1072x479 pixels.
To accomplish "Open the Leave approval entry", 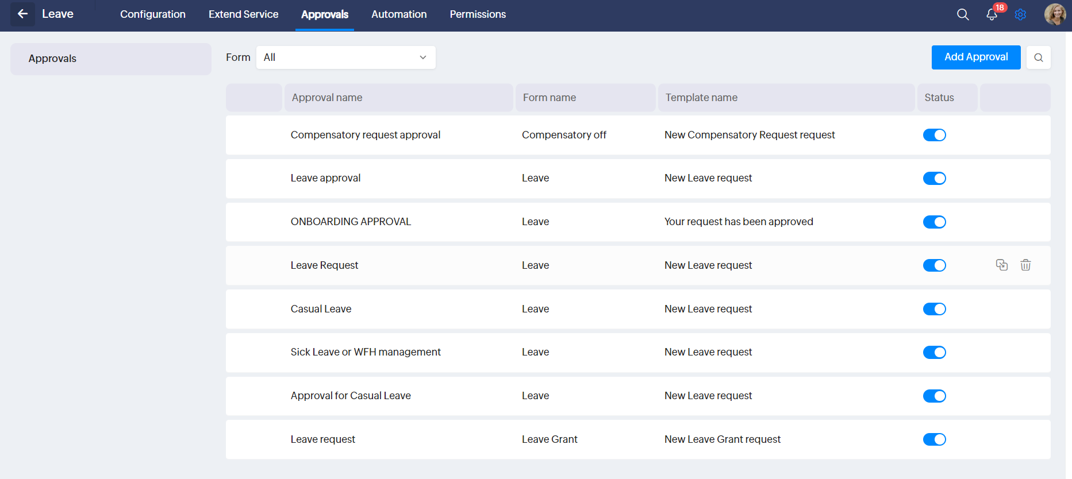I will (x=325, y=178).
